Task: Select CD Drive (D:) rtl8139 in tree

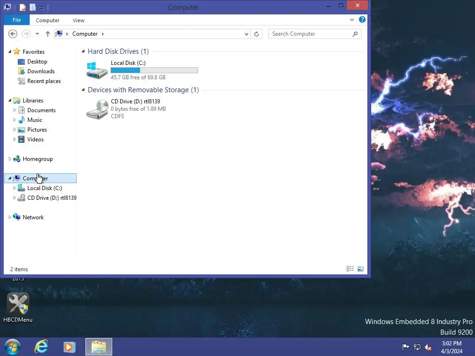Action: (x=52, y=197)
